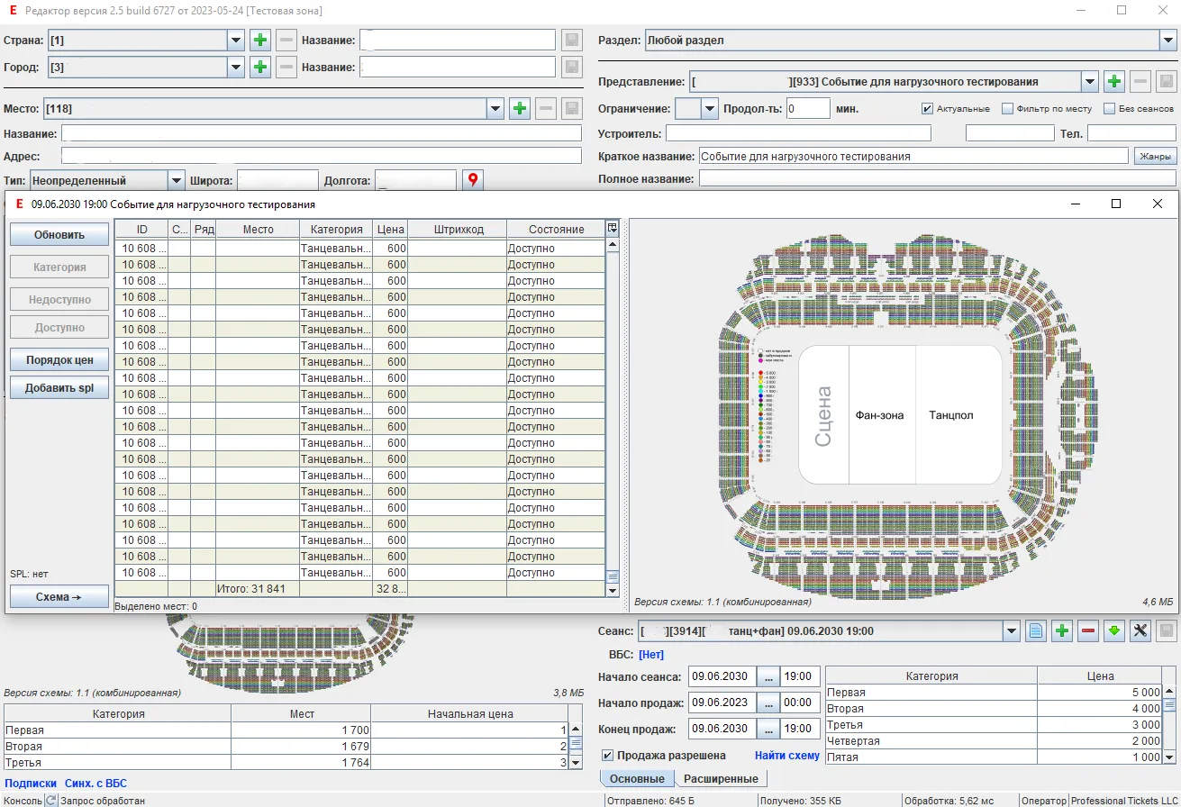The image size is (1181, 807).
Task: Add a new session with green plus
Action: pos(1062,631)
